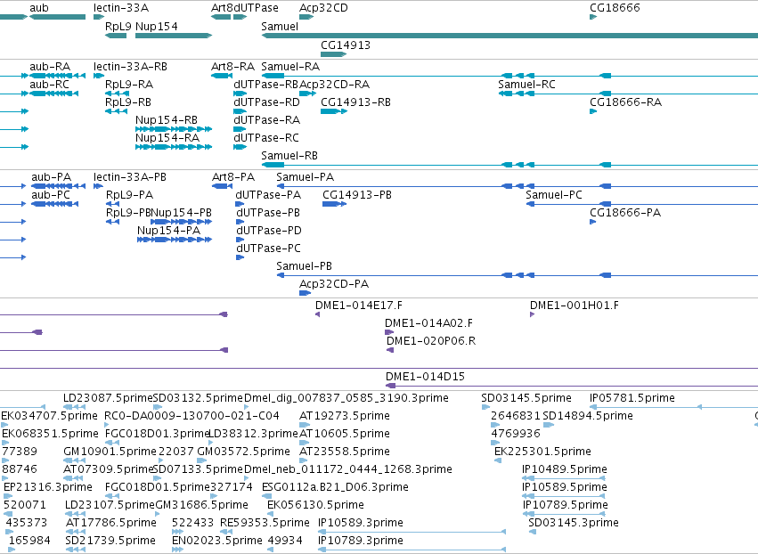Select transcript dUTPase-RD
Image resolution: width=758 pixels, height=554 pixels.
pyautogui.click(x=267, y=102)
